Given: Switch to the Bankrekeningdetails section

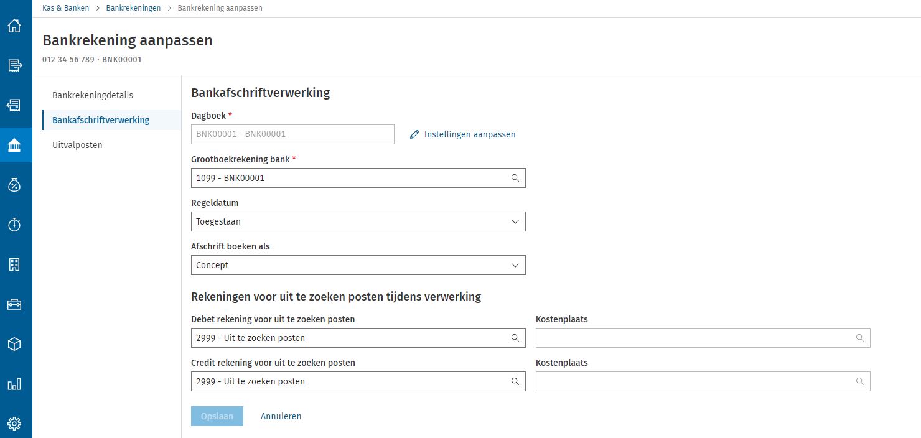Looking at the screenshot, I should coord(92,95).
